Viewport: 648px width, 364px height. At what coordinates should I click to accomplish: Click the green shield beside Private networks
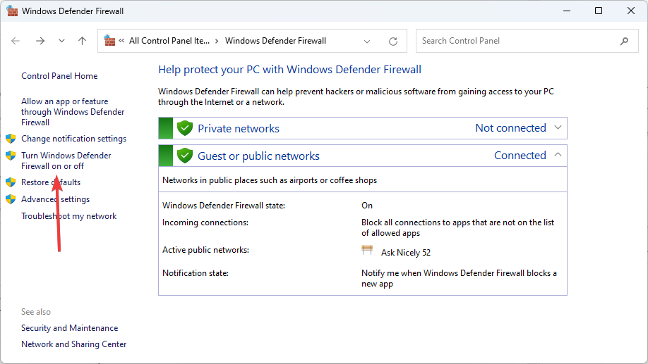pos(185,128)
